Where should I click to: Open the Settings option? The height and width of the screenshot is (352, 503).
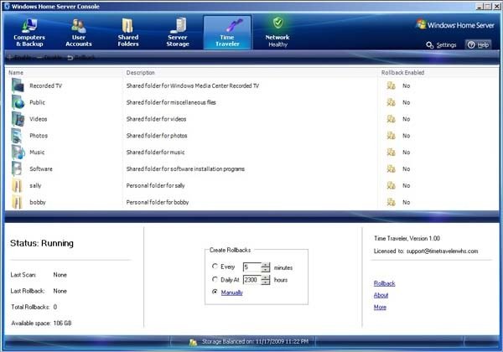[441, 45]
